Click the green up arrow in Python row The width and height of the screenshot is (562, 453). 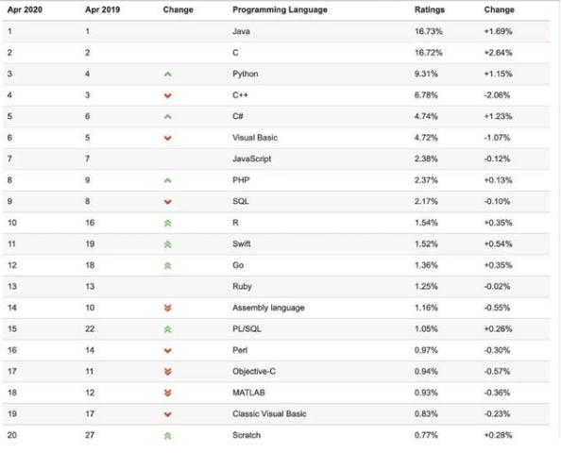tap(168, 75)
